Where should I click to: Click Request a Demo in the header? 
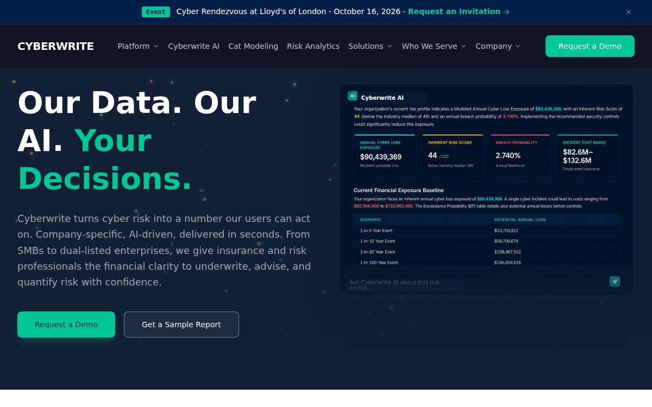tap(590, 46)
